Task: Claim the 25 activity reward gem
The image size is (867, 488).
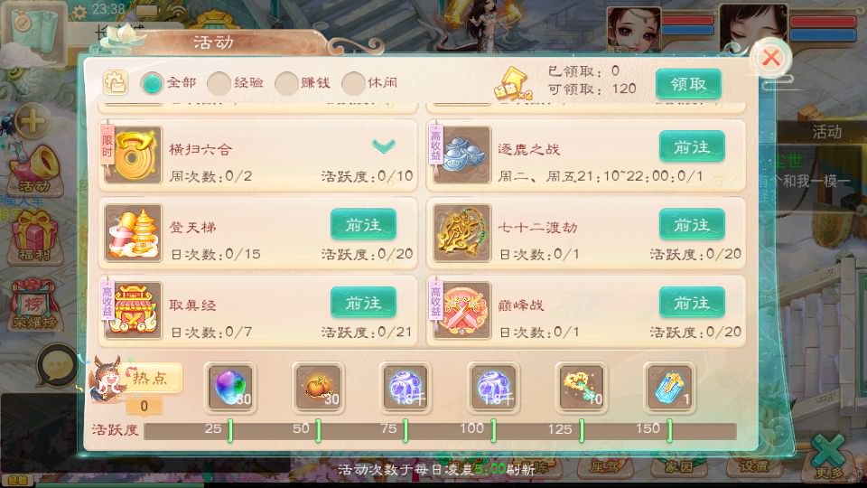Action: (x=230, y=388)
